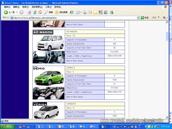Click the silver VERISA car photo

point(46,112)
